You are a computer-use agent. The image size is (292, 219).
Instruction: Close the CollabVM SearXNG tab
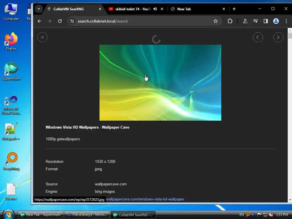[x=100, y=9]
